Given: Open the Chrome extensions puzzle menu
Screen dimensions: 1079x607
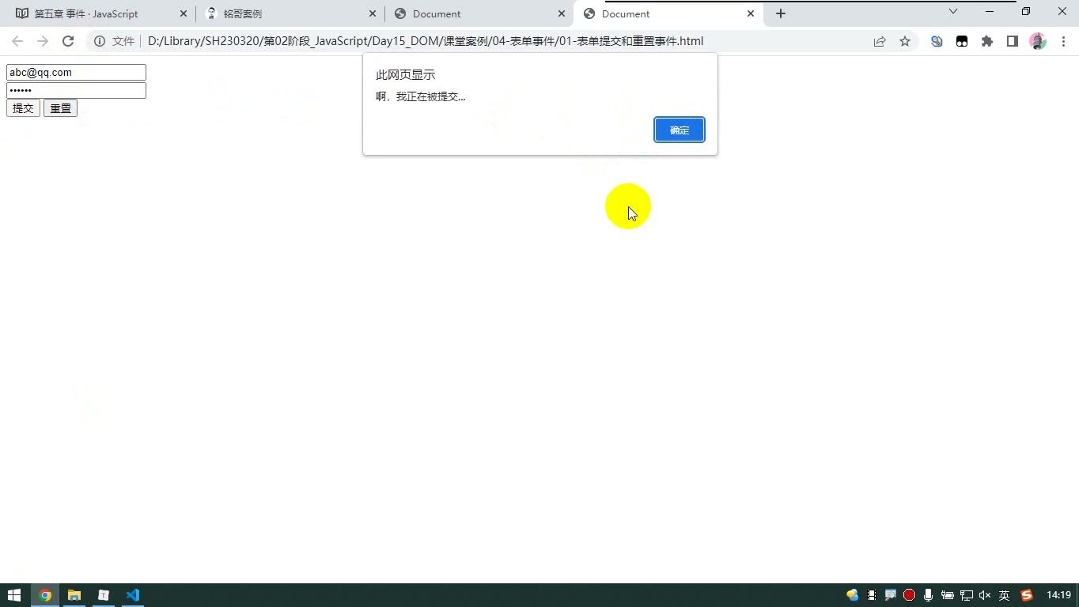Looking at the screenshot, I should [987, 41].
